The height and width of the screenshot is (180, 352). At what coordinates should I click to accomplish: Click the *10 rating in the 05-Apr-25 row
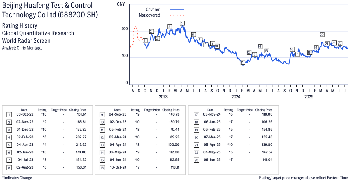coord(230,145)
